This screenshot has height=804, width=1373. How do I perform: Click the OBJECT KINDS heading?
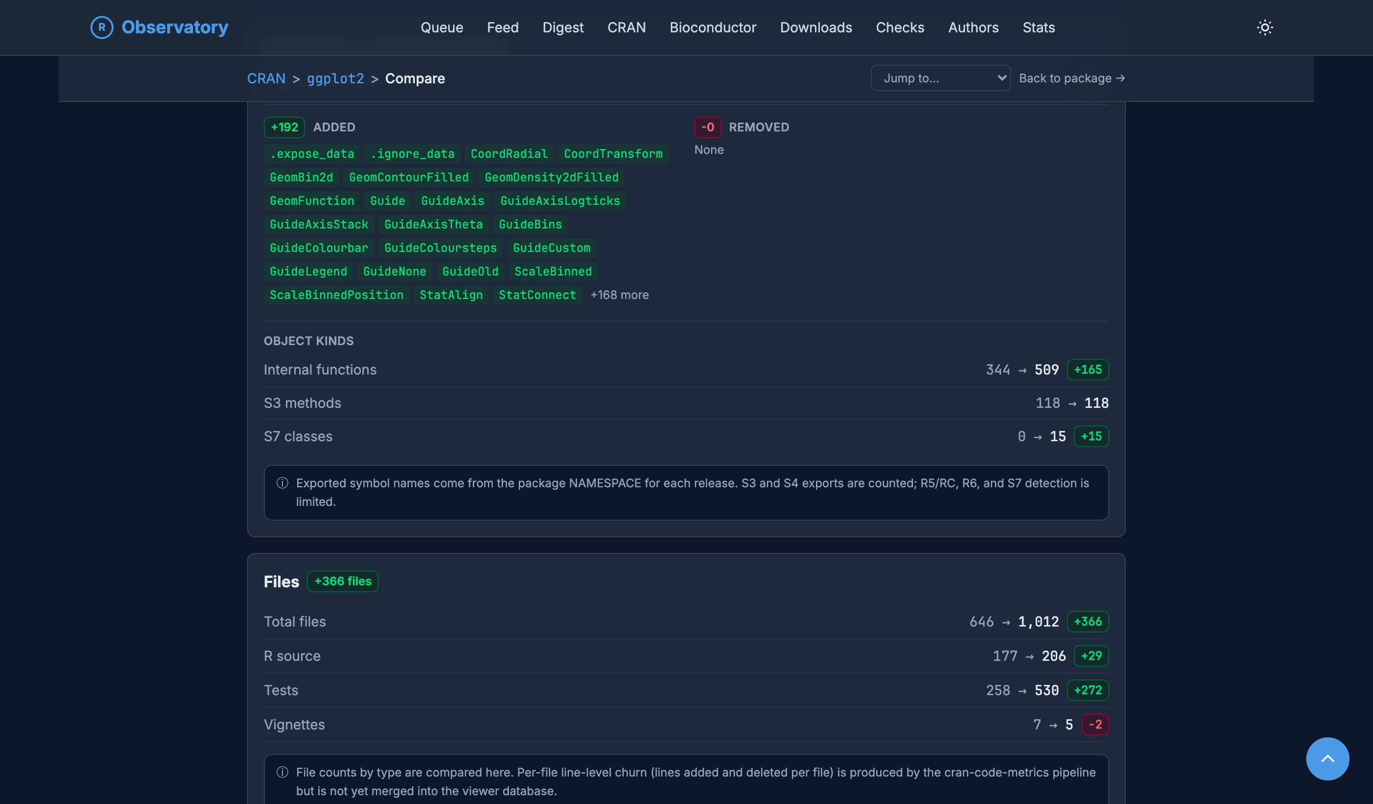[308, 341]
